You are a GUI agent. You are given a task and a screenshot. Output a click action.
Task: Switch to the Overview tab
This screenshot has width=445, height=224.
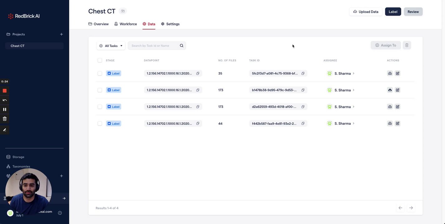99,24
